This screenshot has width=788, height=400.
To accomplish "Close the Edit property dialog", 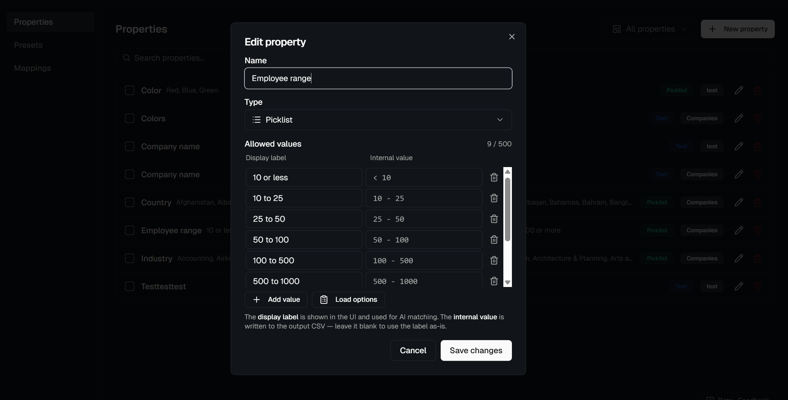I will pos(512,37).
